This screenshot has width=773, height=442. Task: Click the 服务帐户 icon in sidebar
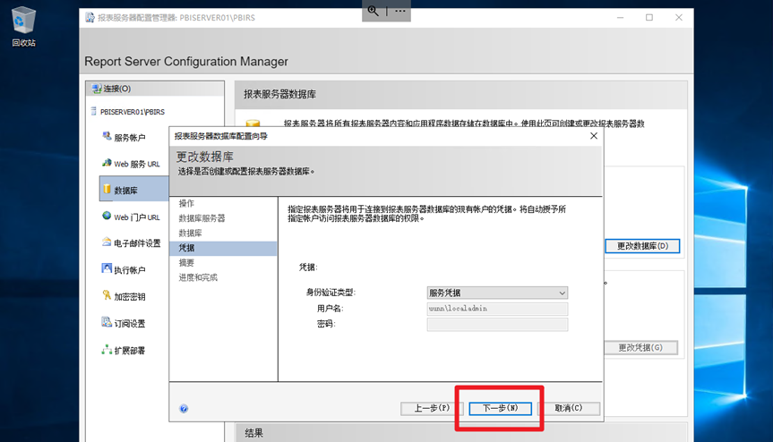pyautogui.click(x=107, y=138)
